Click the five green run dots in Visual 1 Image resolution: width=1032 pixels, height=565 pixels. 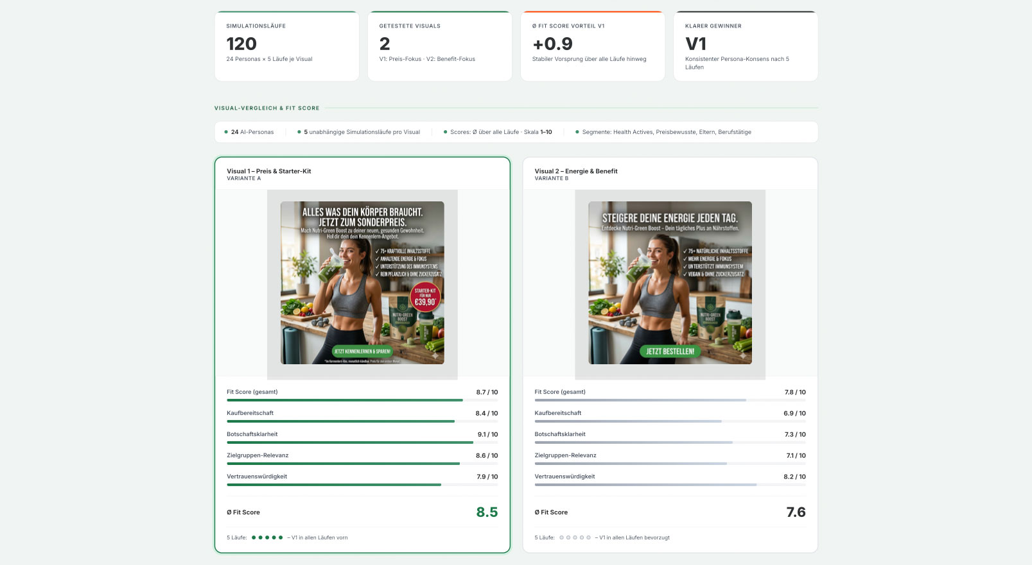(267, 537)
